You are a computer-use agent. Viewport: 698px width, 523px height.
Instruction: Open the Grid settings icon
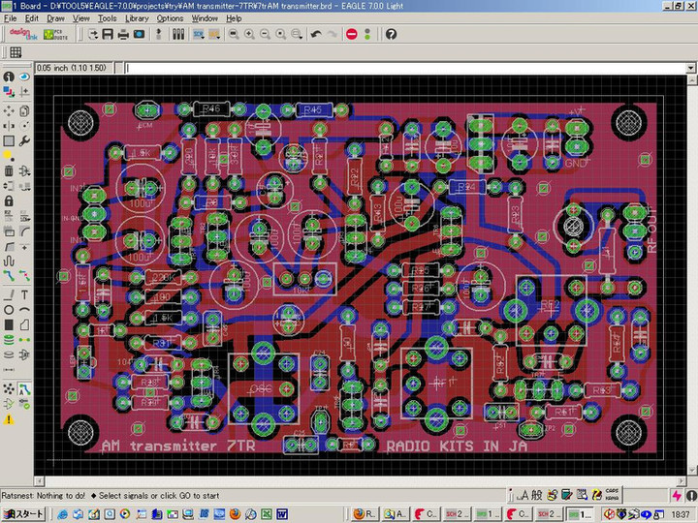(x=16, y=52)
